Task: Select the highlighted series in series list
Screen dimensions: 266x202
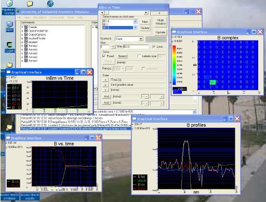Action: [117, 28]
